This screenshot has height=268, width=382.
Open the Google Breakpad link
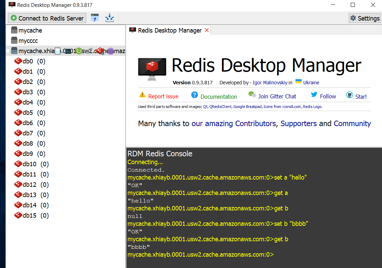[247, 107]
